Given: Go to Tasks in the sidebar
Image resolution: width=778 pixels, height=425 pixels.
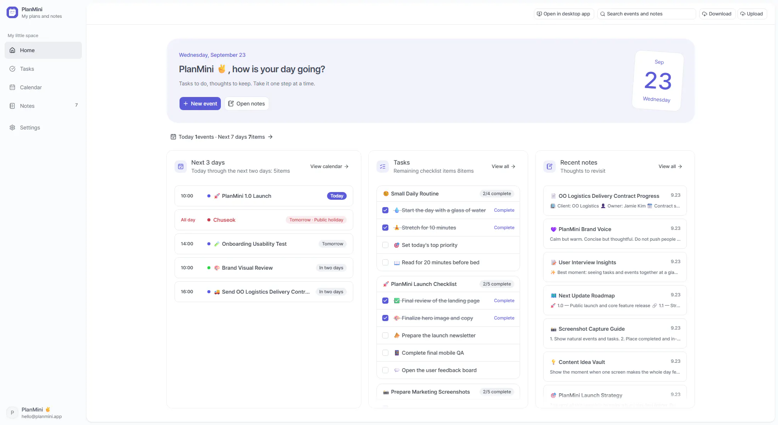Looking at the screenshot, I should tap(43, 69).
